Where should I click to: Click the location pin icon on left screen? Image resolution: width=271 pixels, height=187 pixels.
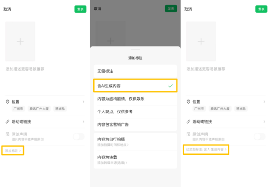(7, 102)
